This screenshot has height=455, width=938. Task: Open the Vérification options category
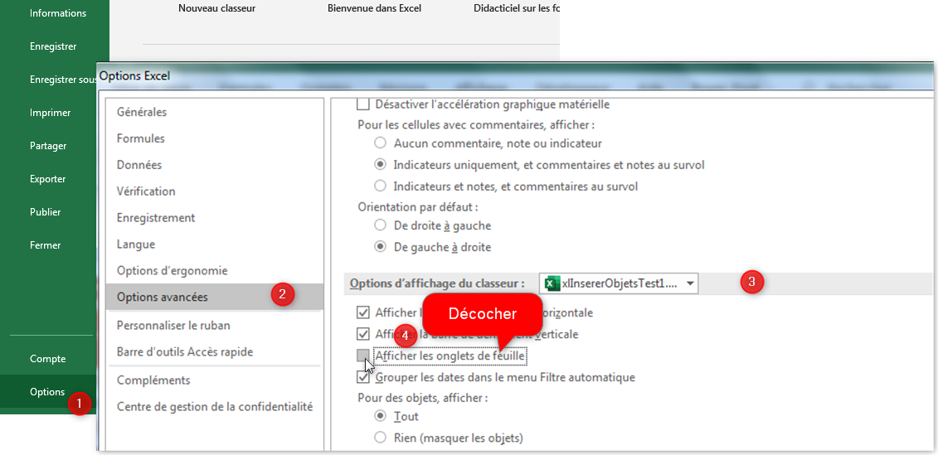point(146,191)
